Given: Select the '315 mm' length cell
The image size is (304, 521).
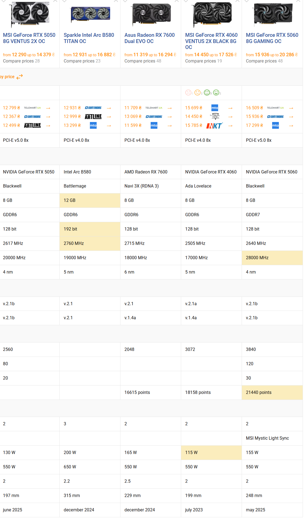Looking at the screenshot, I should [90, 496].
